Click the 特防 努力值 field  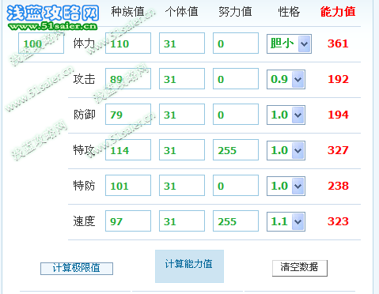tap(236, 186)
